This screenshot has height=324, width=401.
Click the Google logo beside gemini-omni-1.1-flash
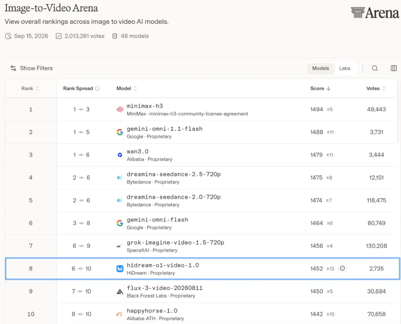(120, 132)
